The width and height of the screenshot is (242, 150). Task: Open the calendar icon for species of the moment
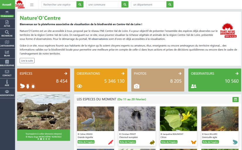pos(236,100)
